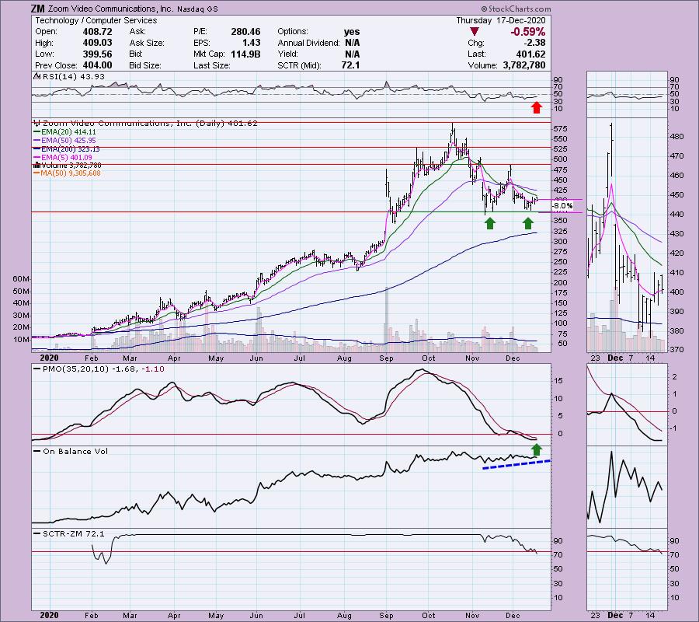Click the -8.0% annotation label on the price chart
699x622 pixels.
tap(562, 206)
